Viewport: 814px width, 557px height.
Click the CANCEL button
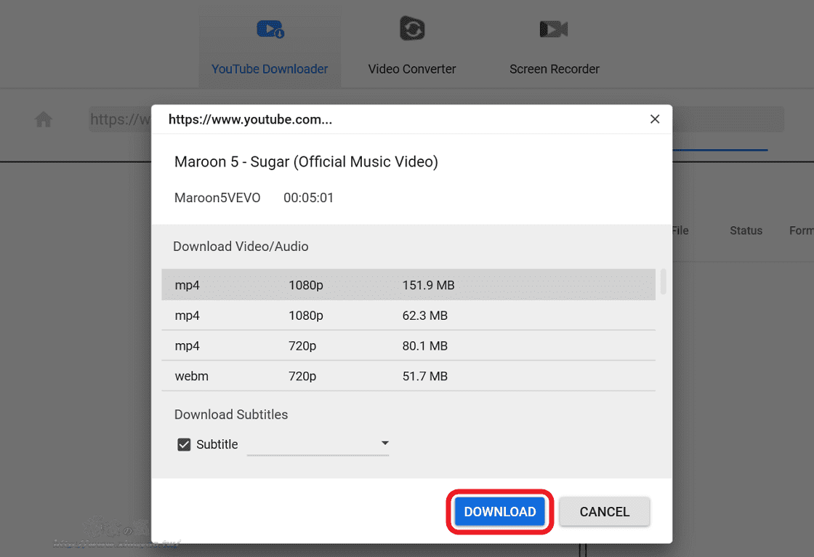[x=604, y=512]
